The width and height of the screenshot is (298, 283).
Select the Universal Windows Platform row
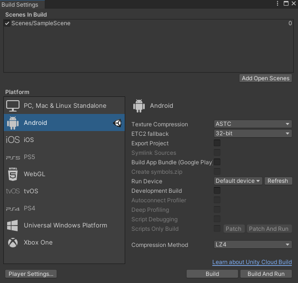64,226
